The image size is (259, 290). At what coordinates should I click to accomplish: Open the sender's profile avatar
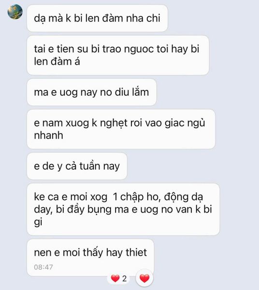(x=15, y=12)
